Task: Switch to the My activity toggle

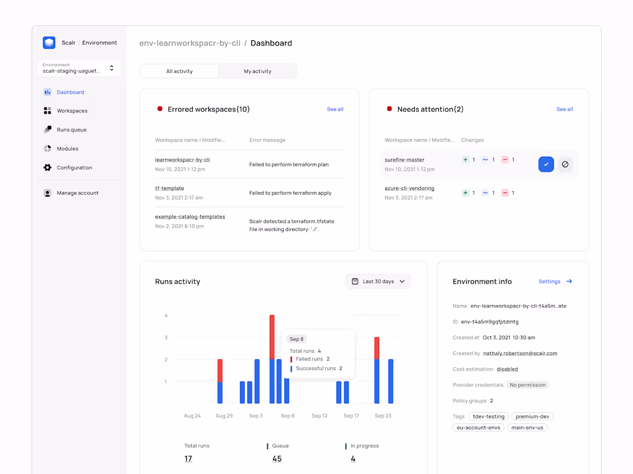Action: (x=258, y=71)
